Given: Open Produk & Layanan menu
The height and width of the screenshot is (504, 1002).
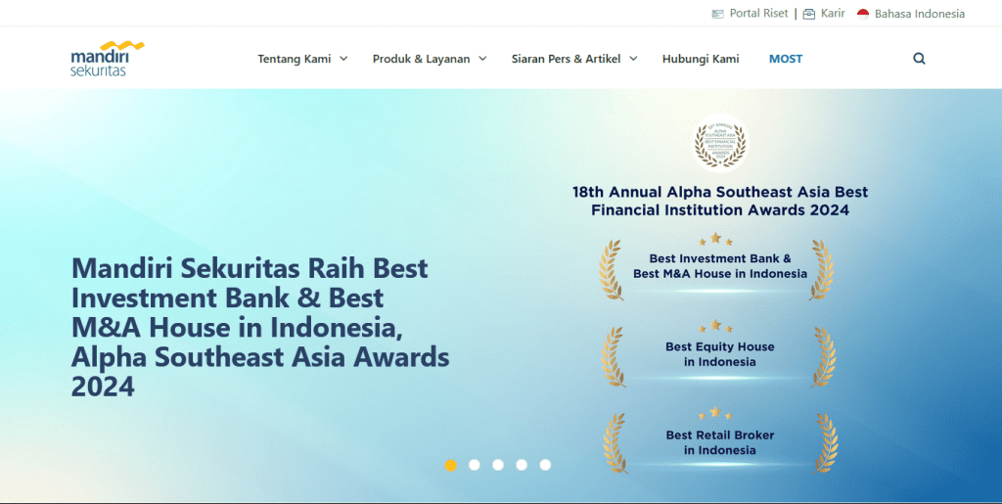Looking at the screenshot, I should click(x=421, y=59).
